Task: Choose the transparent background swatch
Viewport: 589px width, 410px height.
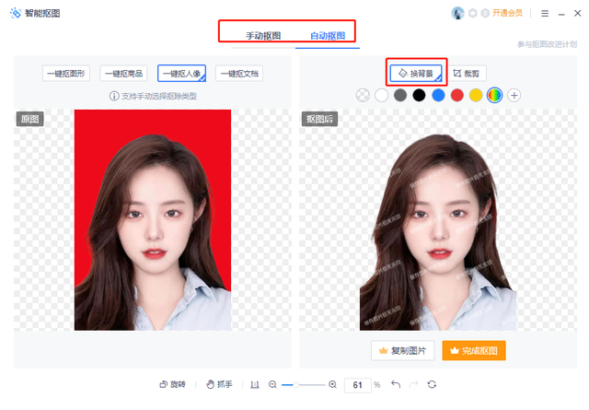Action: (x=363, y=95)
